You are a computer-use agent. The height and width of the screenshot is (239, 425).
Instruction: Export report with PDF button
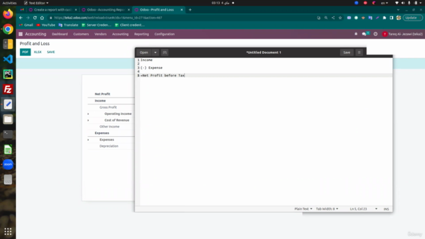point(25,52)
